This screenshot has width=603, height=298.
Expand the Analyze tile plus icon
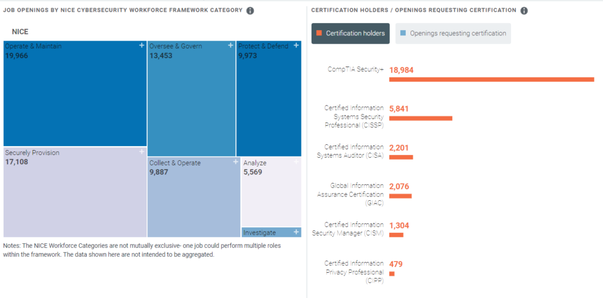pos(296,162)
